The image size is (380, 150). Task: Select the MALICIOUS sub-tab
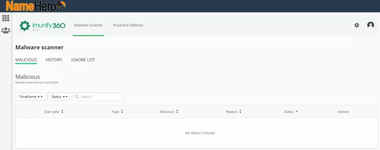26,60
